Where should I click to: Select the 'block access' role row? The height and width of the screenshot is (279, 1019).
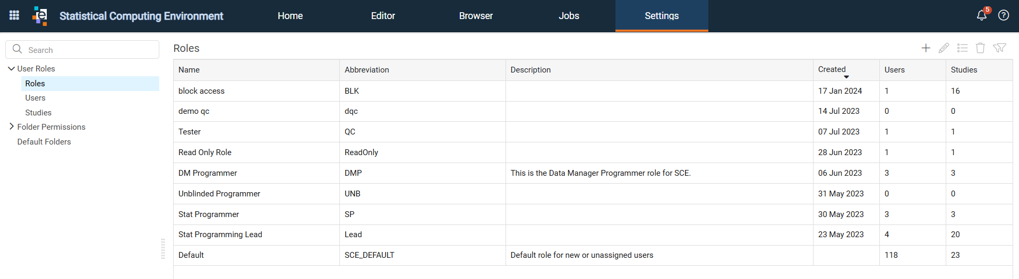pyautogui.click(x=593, y=91)
